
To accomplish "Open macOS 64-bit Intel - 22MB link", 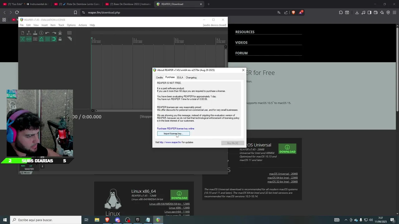I will 282,178.
